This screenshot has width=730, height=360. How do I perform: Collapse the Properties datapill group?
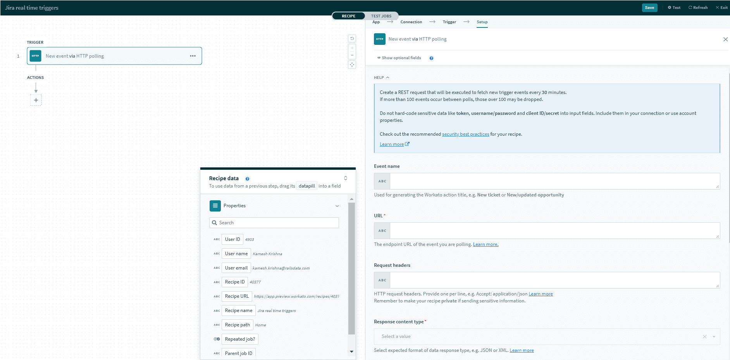click(337, 206)
